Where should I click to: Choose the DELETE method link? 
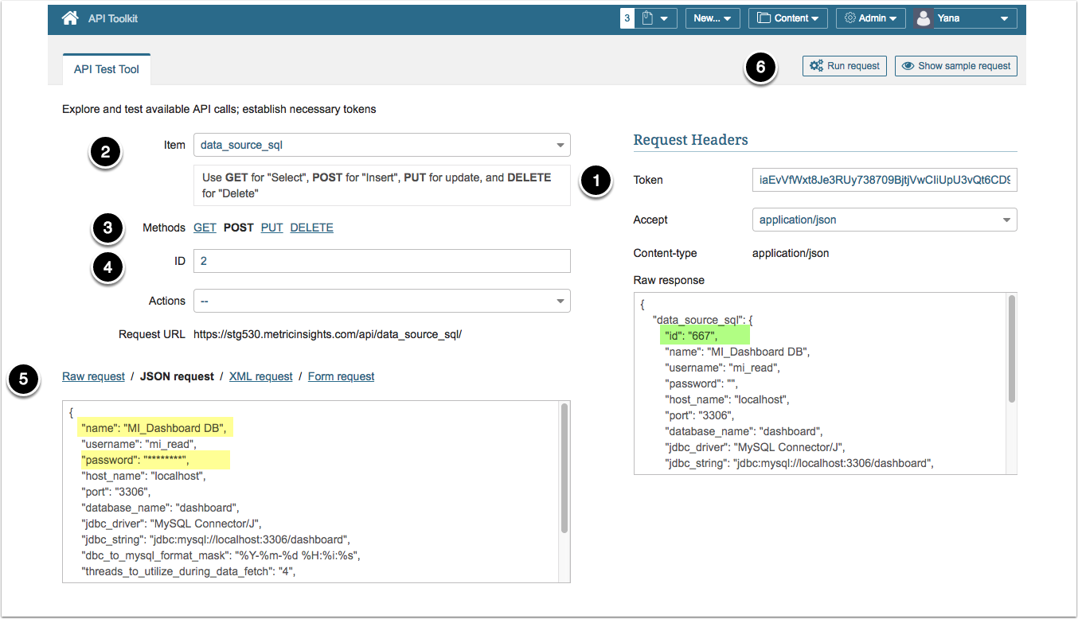pyautogui.click(x=311, y=228)
